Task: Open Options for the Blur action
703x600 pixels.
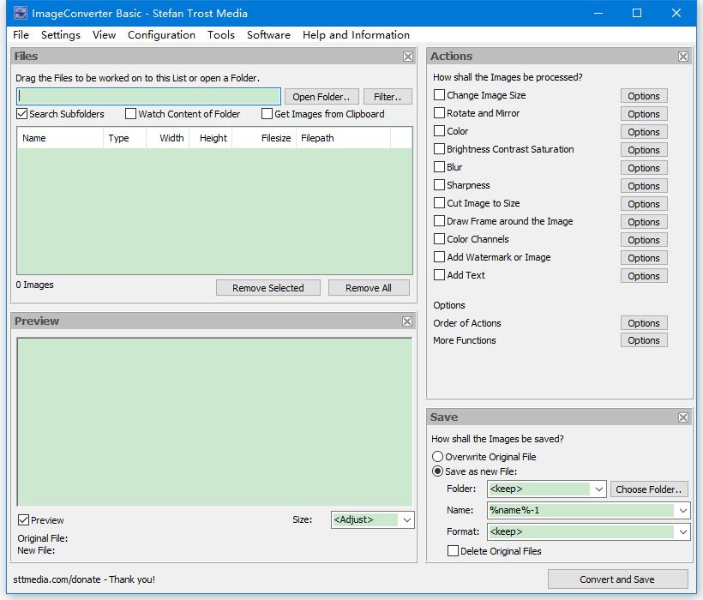Action: pyautogui.click(x=643, y=168)
